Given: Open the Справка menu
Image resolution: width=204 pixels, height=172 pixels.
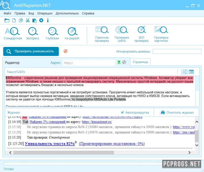Looking at the screenshot, I should [88, 13].
